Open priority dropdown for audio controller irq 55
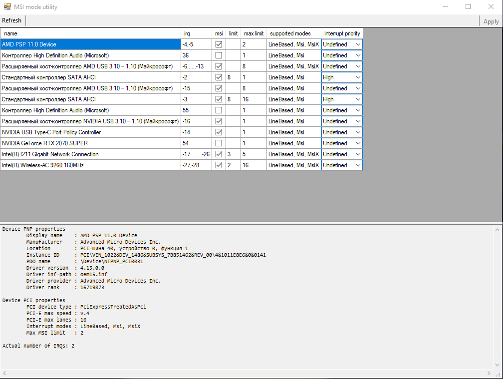The image size is (503, 379). (342, 110)
